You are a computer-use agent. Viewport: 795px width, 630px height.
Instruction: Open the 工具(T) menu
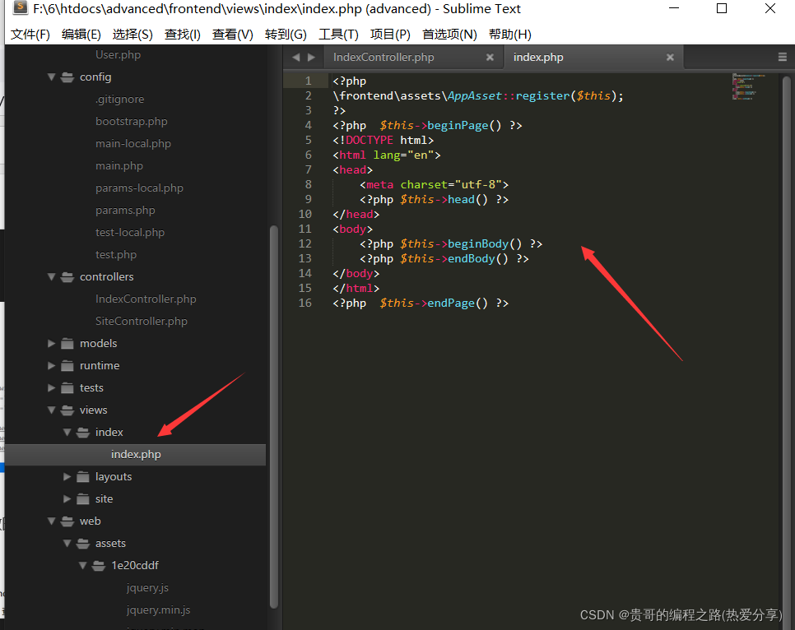click(x=339, y=35)
